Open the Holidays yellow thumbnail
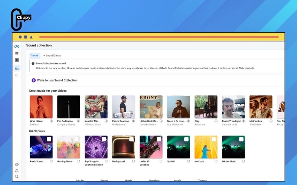 [206, 147]
